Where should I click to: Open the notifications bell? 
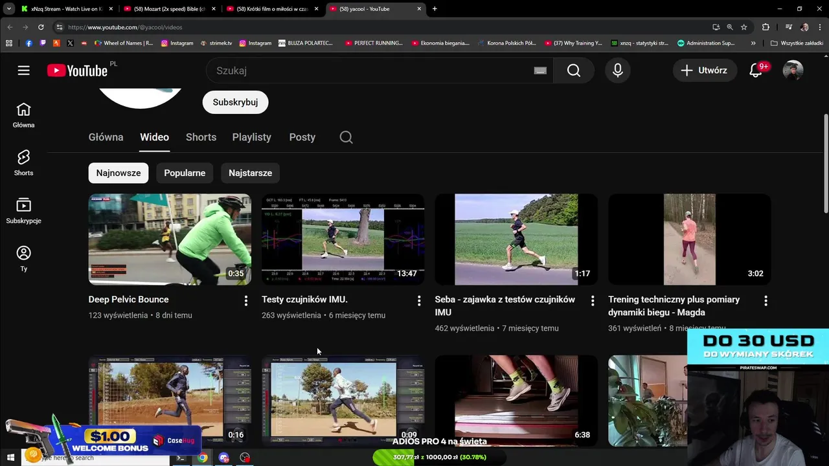[756, 71]
